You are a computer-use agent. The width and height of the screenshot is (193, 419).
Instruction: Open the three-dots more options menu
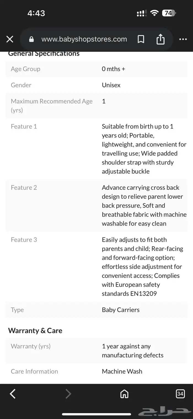[x=183, y=39]
